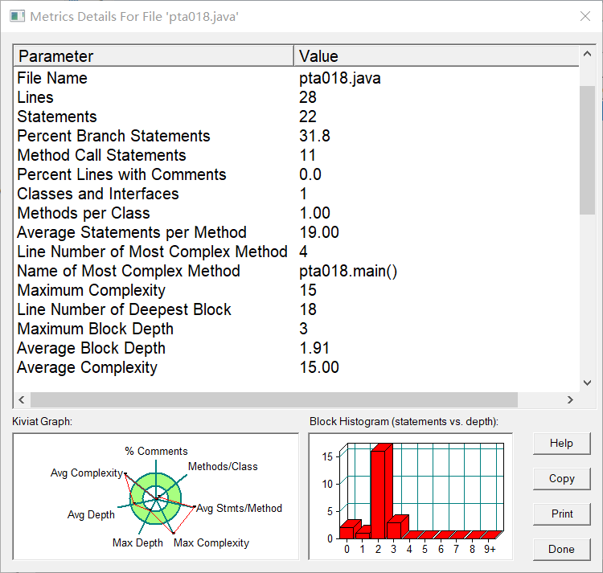Click the Max Depth label in Kiviat graph
Screen dimensions: 603x573
(x=137, y=542)
